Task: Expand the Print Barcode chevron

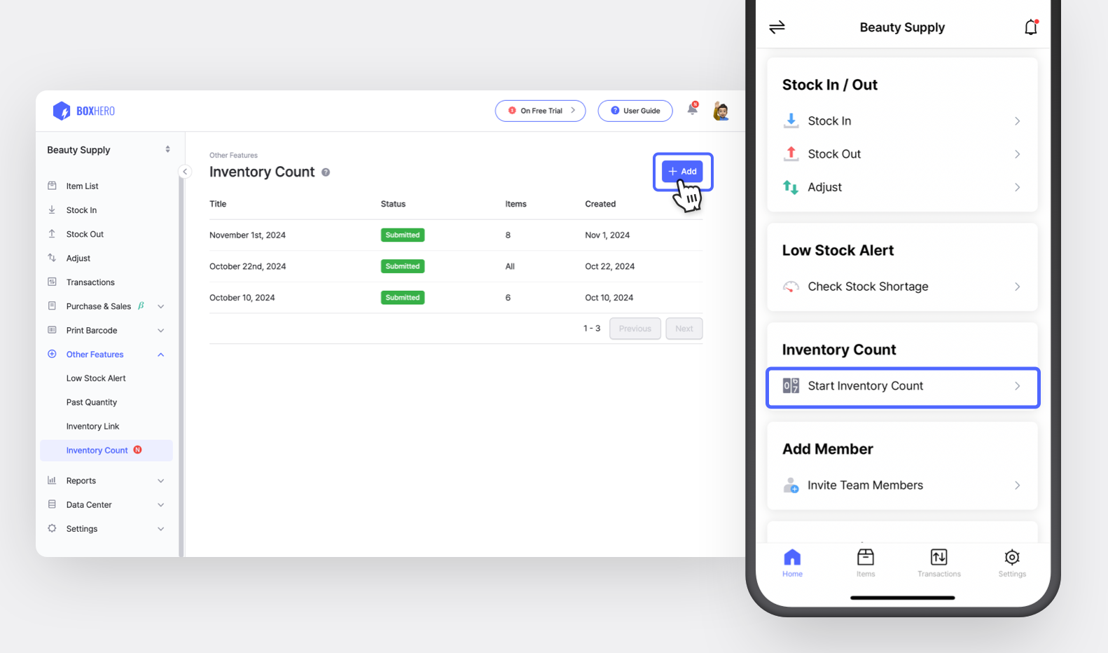Action: coord(161,331)
